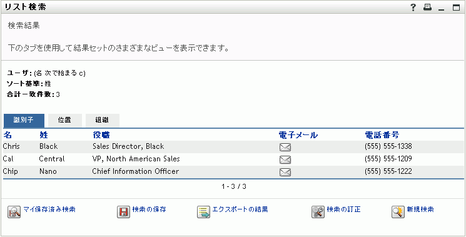Open the help question mark icon
This screenshot has width=466, height=237.
(413, 8)
